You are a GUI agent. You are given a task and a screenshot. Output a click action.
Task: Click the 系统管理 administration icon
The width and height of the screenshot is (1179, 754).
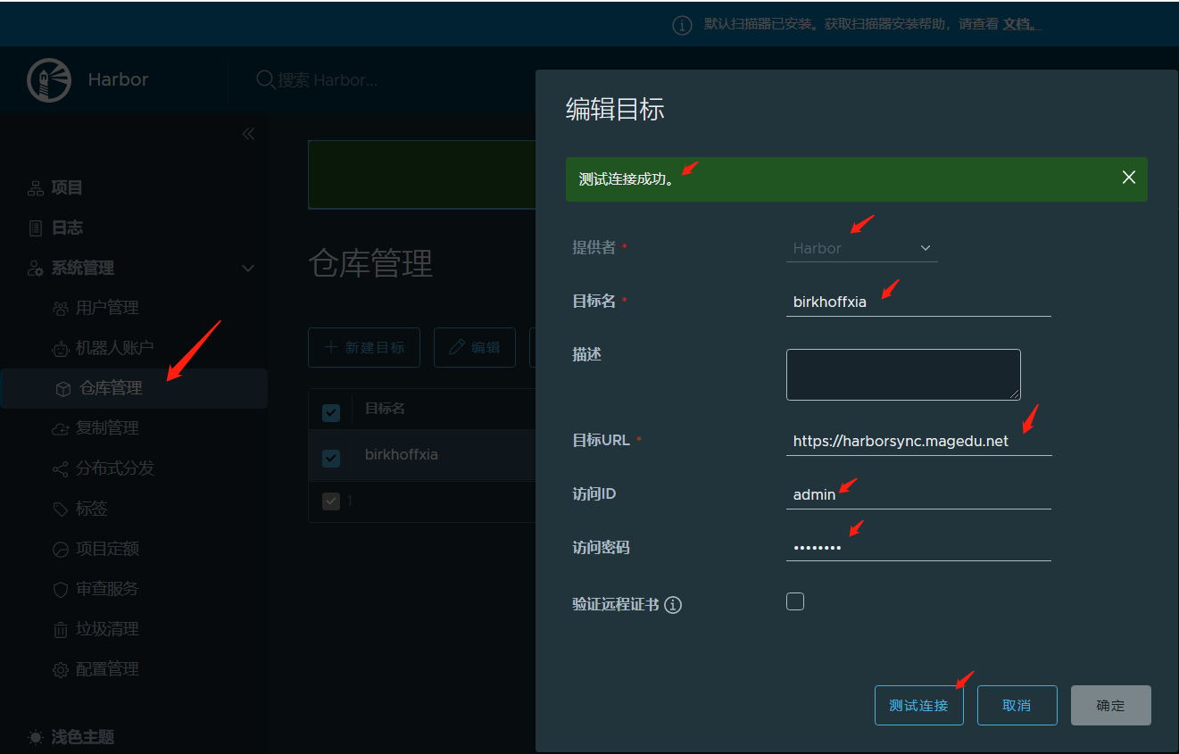coord(36,269)
